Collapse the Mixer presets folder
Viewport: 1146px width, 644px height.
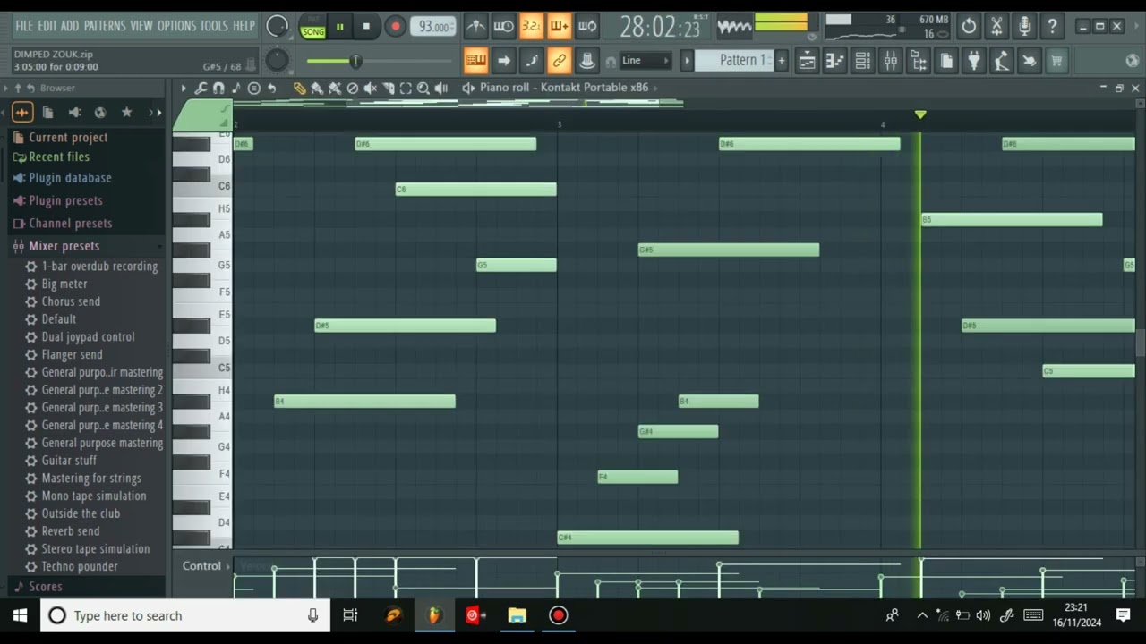[x=64, y=246]
